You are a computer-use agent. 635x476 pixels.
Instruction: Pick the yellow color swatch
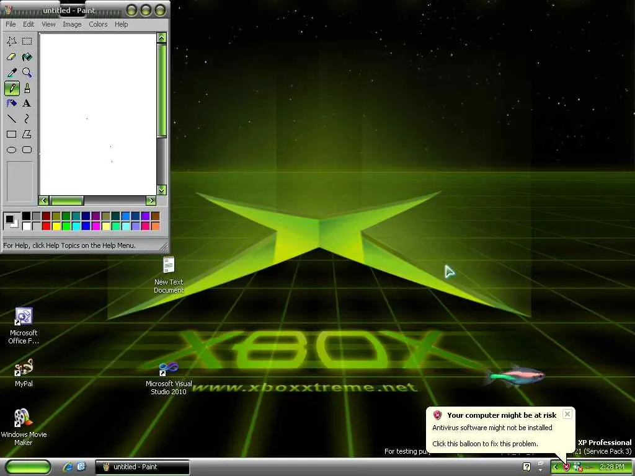tap(56, 226)
